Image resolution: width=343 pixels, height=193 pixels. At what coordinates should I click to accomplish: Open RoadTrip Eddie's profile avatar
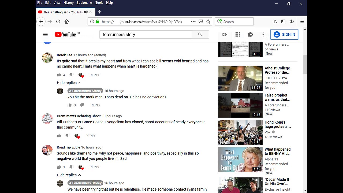point(47,150)
